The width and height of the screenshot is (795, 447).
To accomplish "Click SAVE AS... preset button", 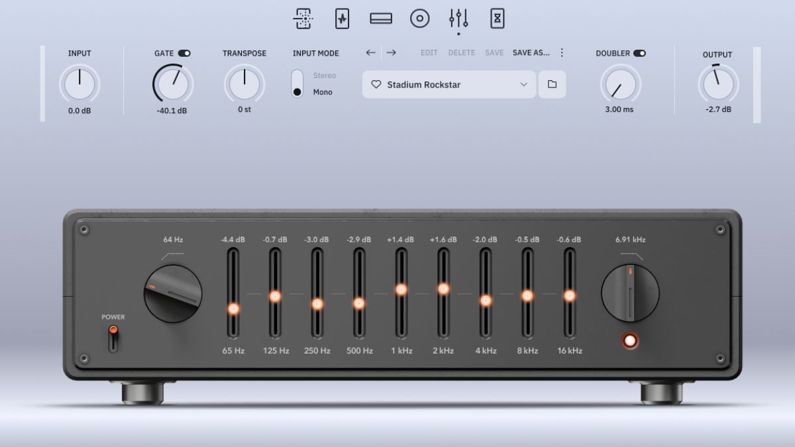I will 531,52.
